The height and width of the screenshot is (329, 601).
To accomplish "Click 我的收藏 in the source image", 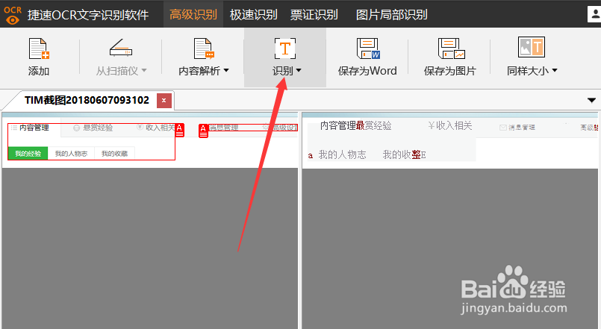I will (x=114, y=154).
